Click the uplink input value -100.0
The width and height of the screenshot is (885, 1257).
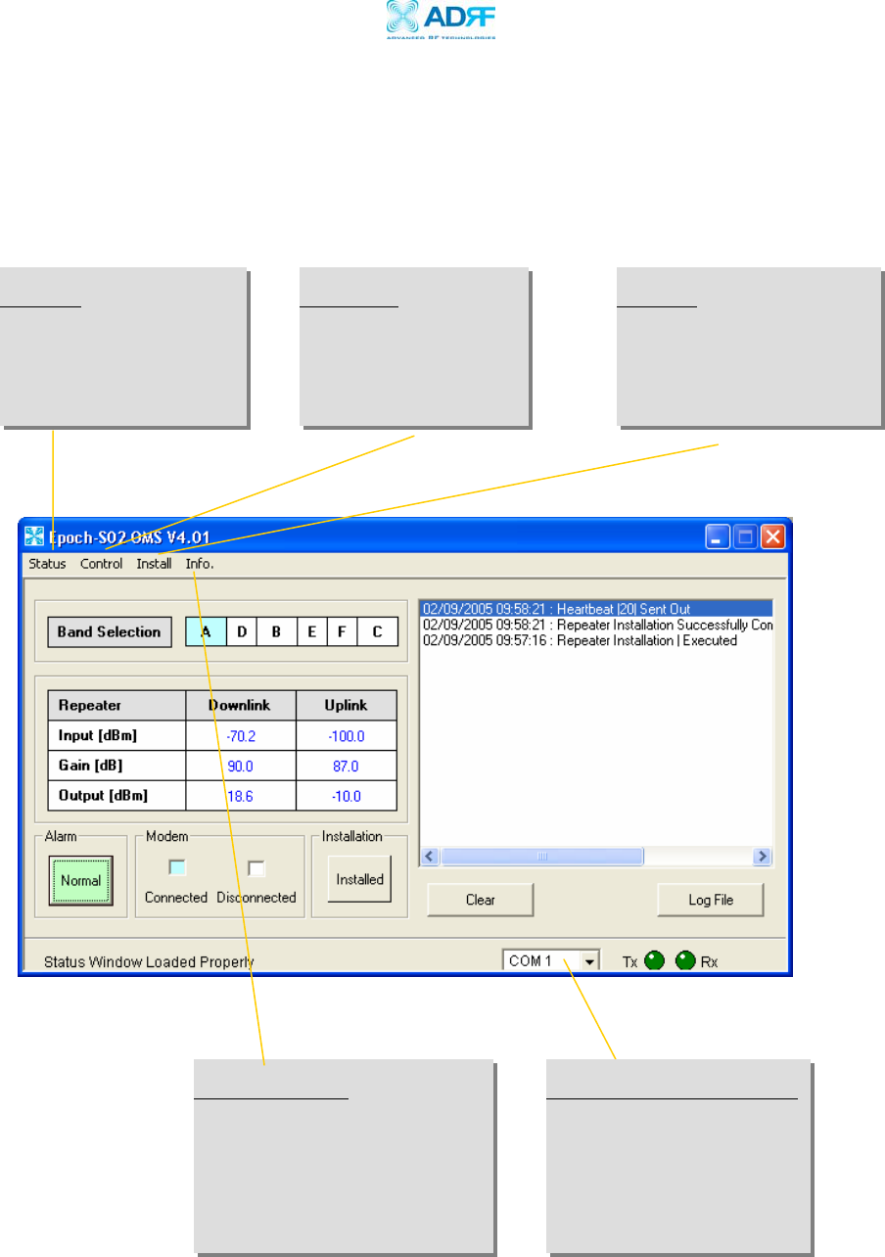tap(347, 736)
